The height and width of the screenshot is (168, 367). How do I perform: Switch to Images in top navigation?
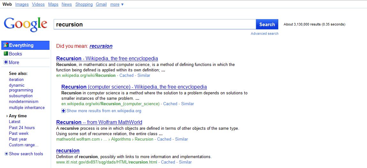22,4
